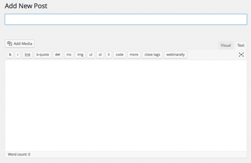This screenshot has width=251, height=163.
Task: Select the Text editor tab
Action: tap(241, 45)
